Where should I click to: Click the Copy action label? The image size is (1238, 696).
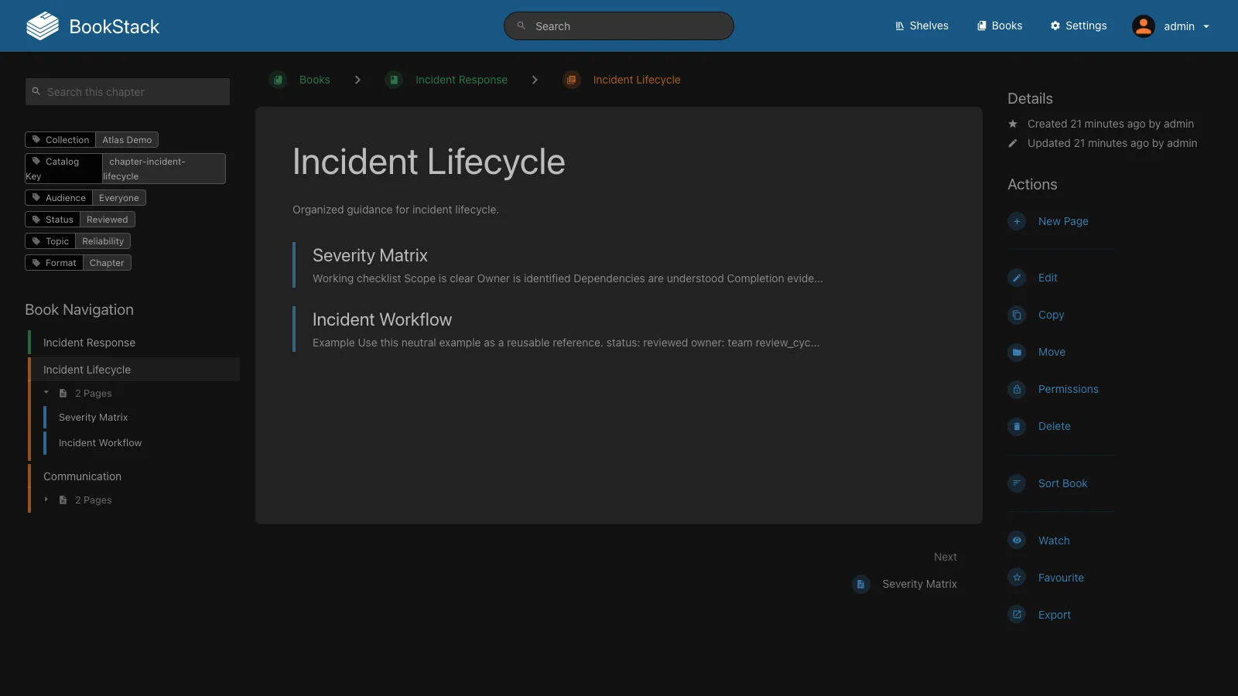pyautogui.click(x=1051, y=315)
